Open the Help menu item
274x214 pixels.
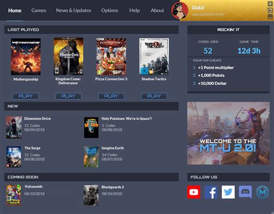135,10
